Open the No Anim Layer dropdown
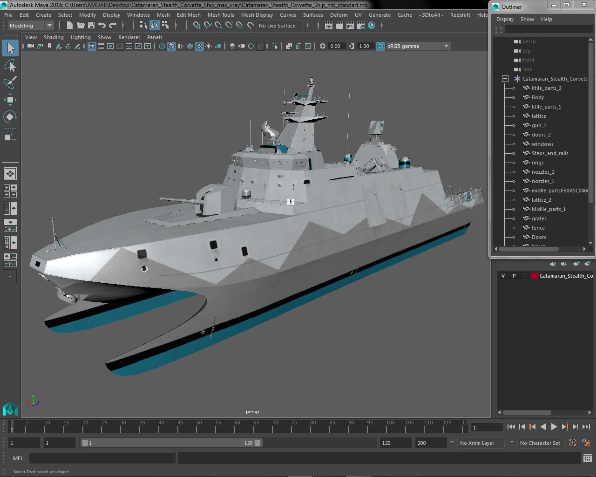 coord(480,443)
